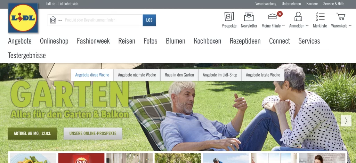Viewport: 356px width, 163px height.
Task: Click the Anmelden person icon
Action: 298,17
